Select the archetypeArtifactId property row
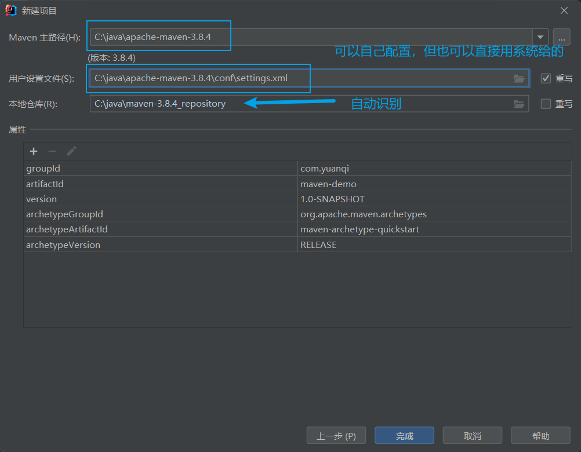The image size is (581, 452). click(297, 229)
